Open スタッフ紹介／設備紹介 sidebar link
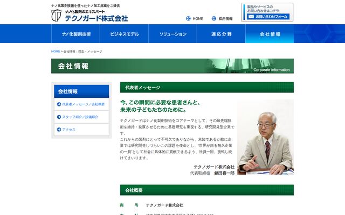The image size is (345, 215). [x=80, y=117]
